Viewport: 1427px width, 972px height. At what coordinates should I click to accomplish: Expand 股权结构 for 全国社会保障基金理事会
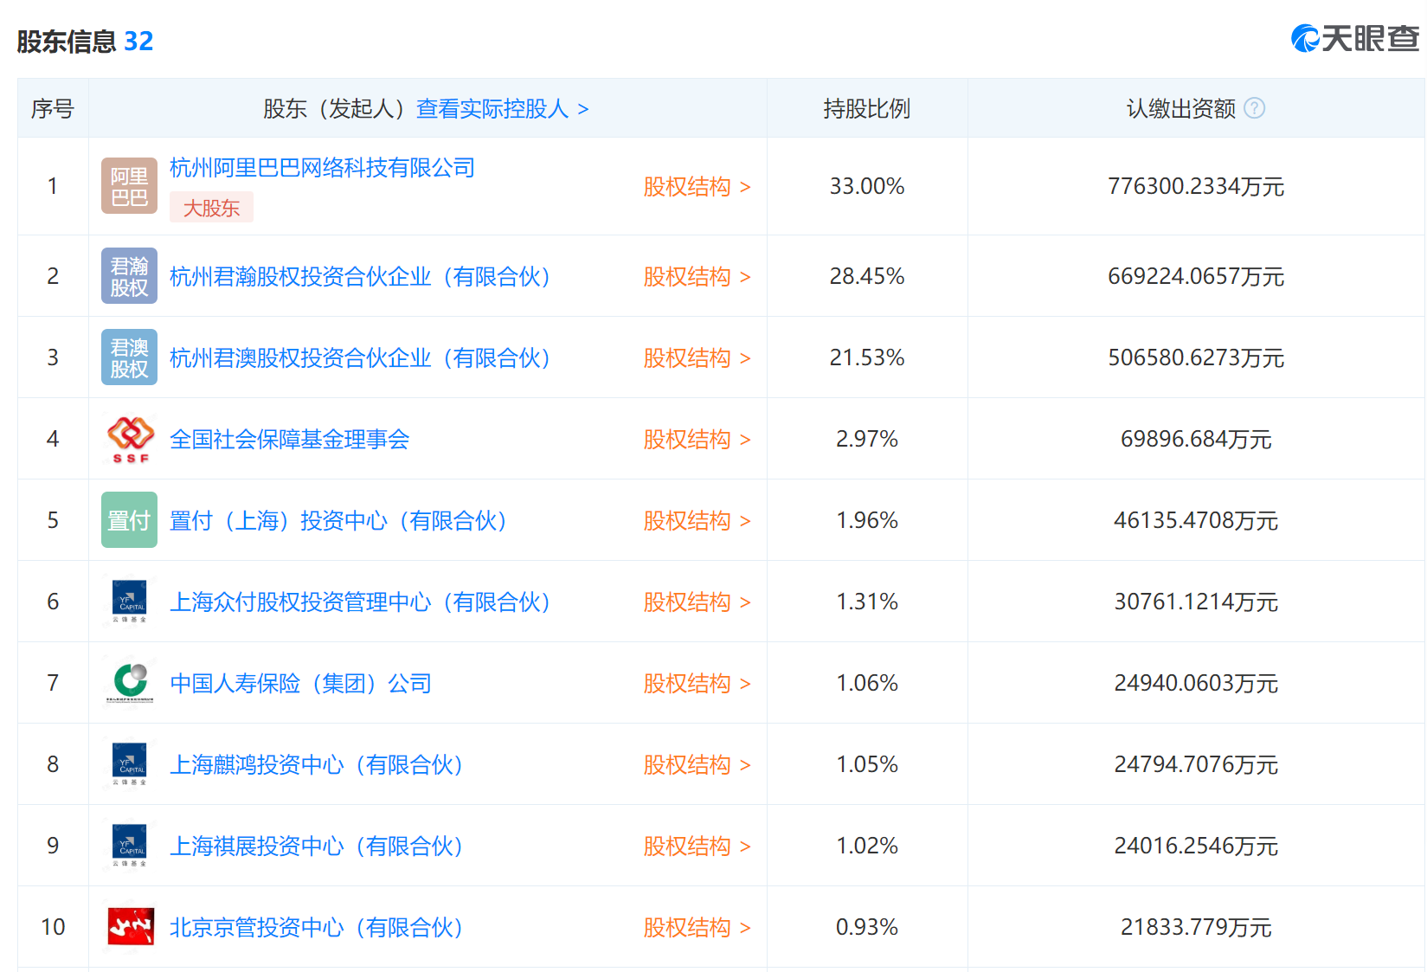click(697, 440)
